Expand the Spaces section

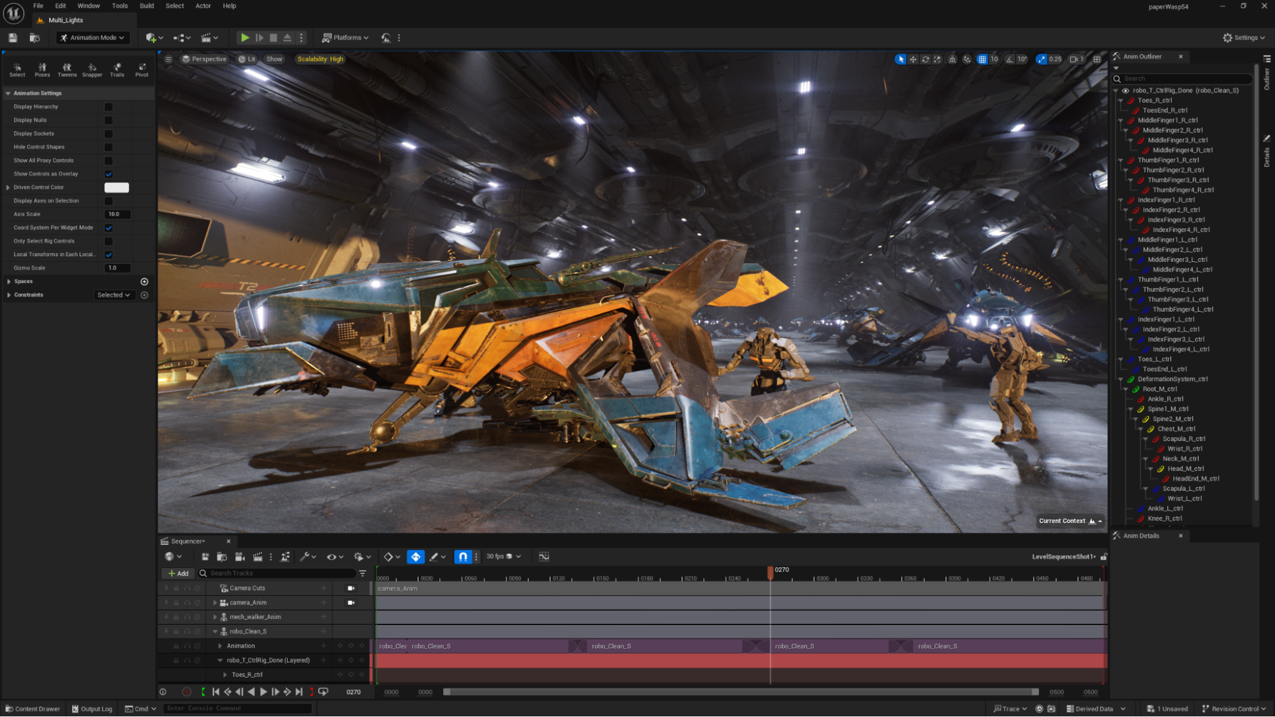9,281
